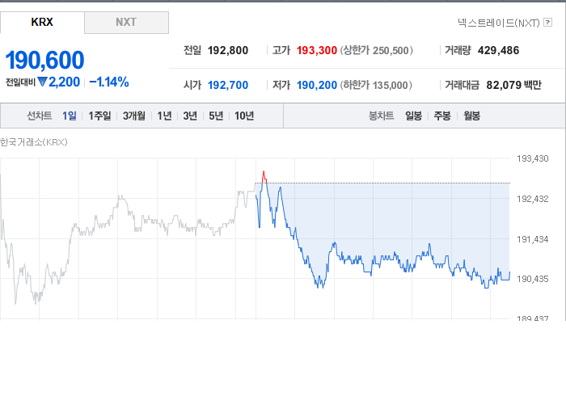This screenshot has width=566, height=396.
Task: Select the 5년 line chart period
Action: pos(216,116)
